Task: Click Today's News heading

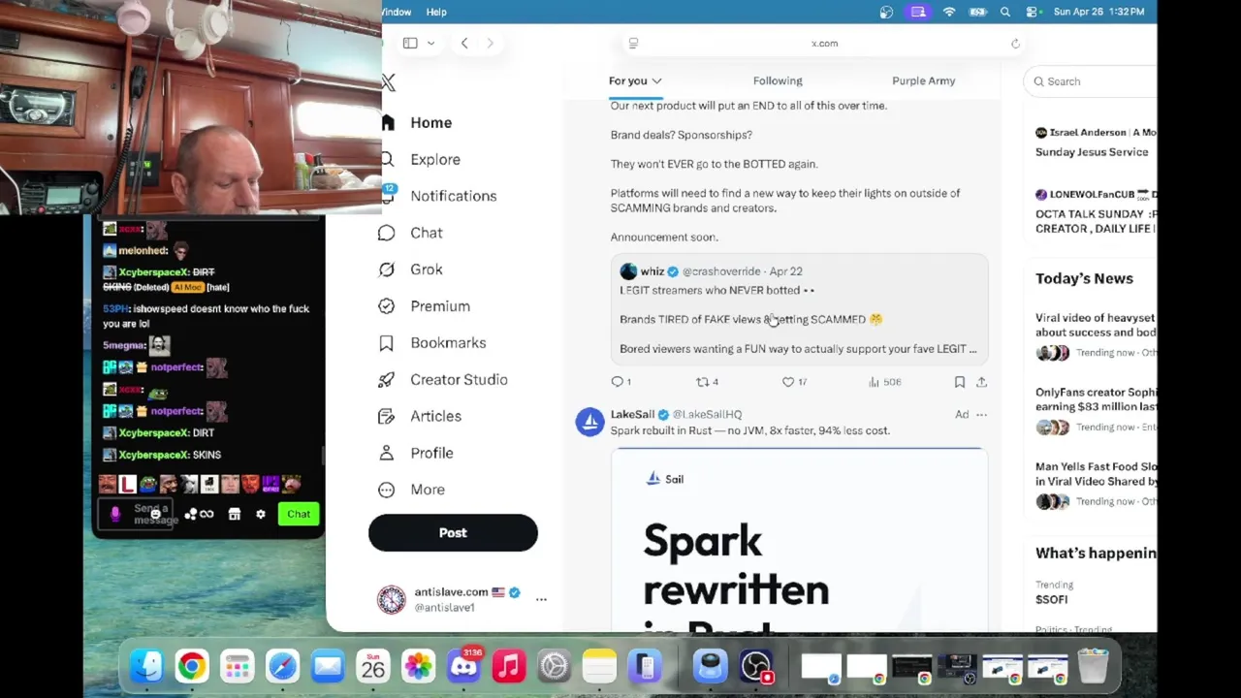Action: tap(1084, 279)
